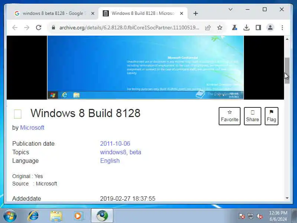Click the vertical scrollbar thumb
The width and height of the screenshot is (297, 223).
pyautogui.click(x=287, y=71)
